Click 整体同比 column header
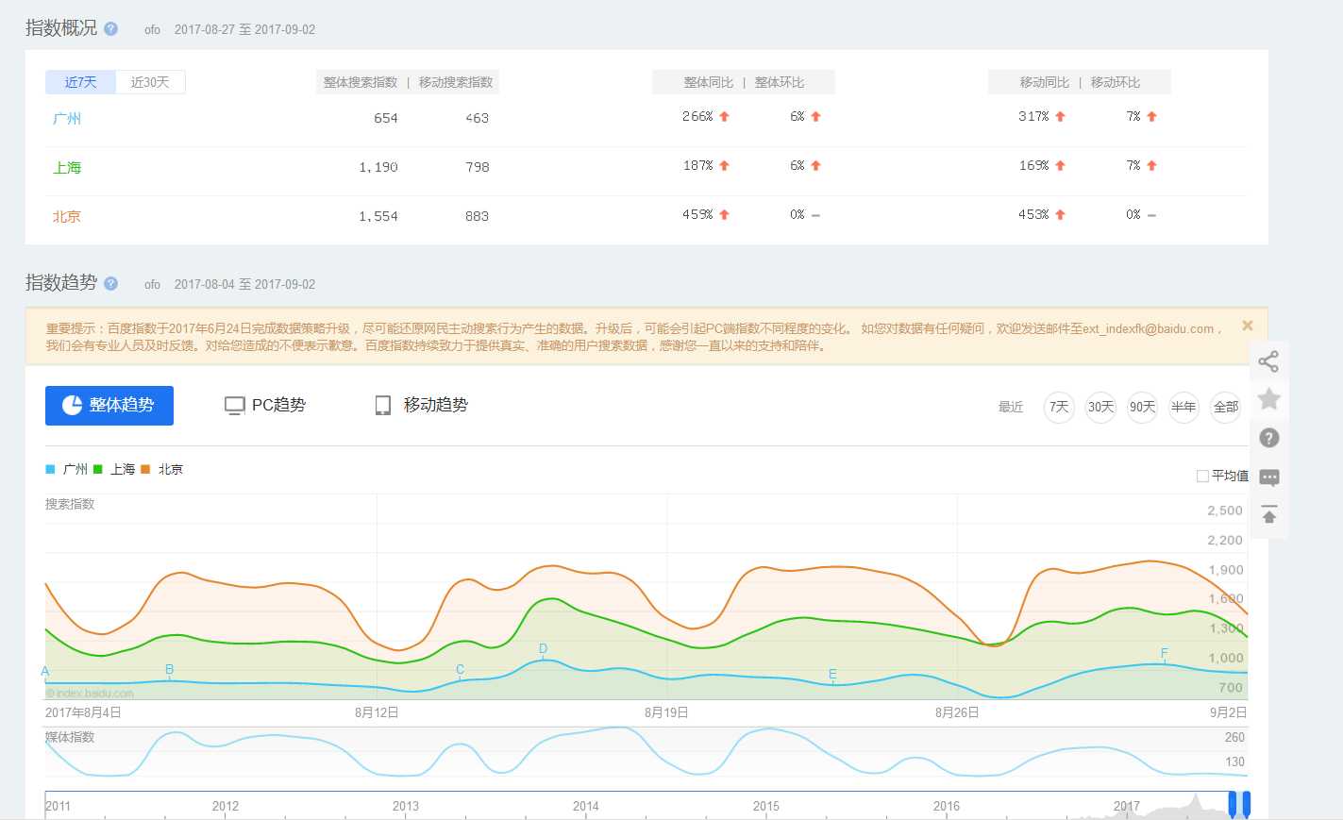Viewport: 1343px width, 820px height. pyautogui.click(x=709, y=82)
